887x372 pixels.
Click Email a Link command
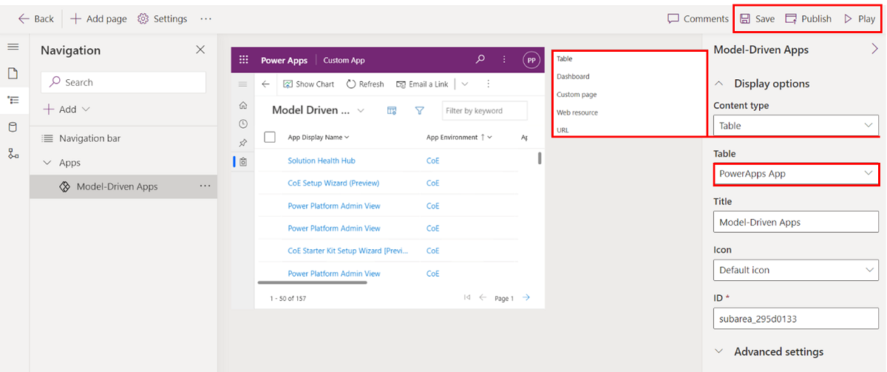pos(422,84)
